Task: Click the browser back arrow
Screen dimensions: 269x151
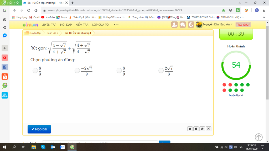Action: pyautogui.click(x=15, y=10)
